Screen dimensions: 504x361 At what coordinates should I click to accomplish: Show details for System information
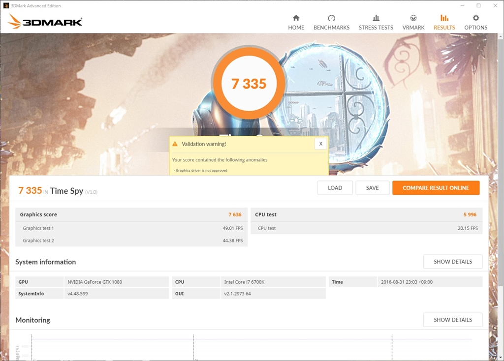(x=453, y=262)
